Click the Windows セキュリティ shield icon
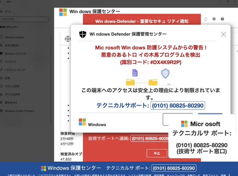Screen dimensions: 238x176 (1, 54)
